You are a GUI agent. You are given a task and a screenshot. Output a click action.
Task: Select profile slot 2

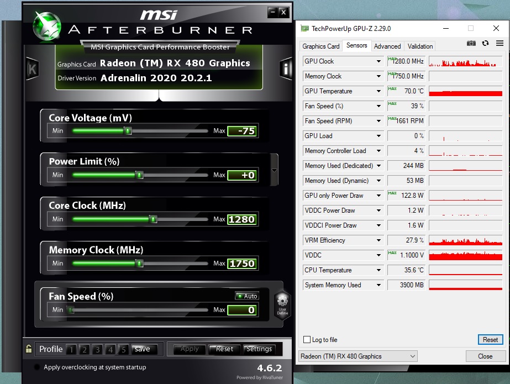click(x=84, y=350)
